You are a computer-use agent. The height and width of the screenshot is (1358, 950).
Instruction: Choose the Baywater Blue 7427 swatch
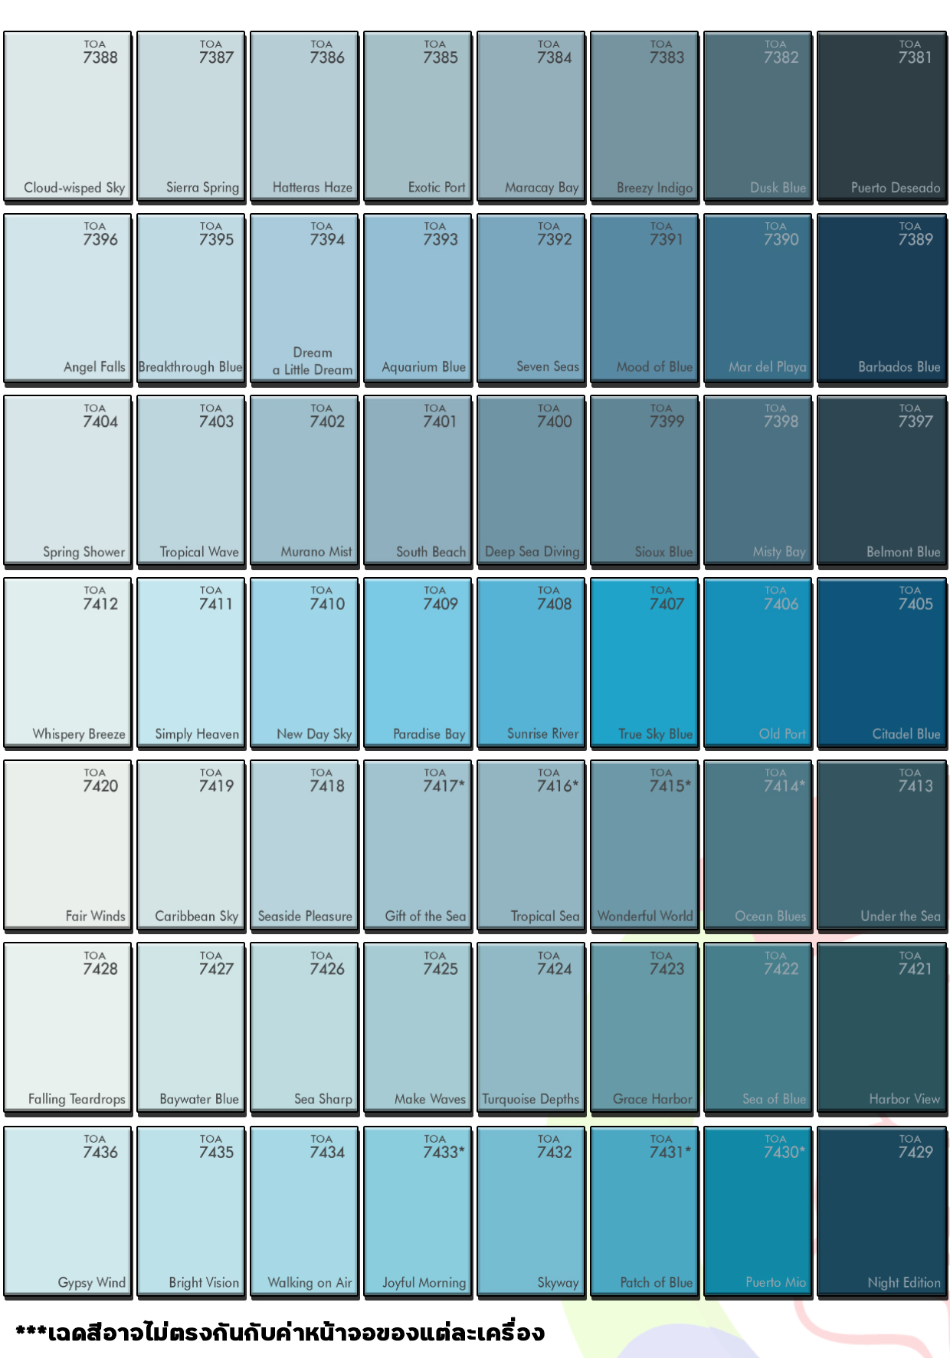[x=191, y=1028]
